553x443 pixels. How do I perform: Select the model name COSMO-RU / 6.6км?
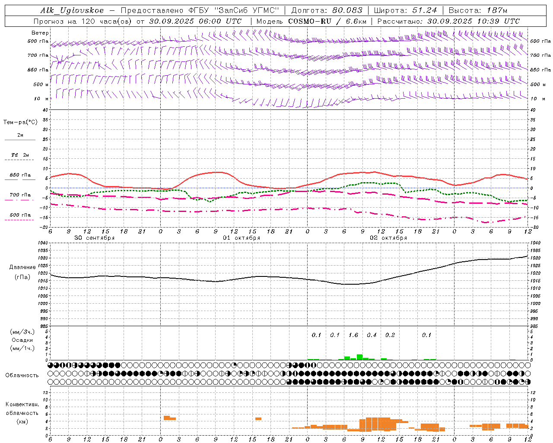coord(327,21)
